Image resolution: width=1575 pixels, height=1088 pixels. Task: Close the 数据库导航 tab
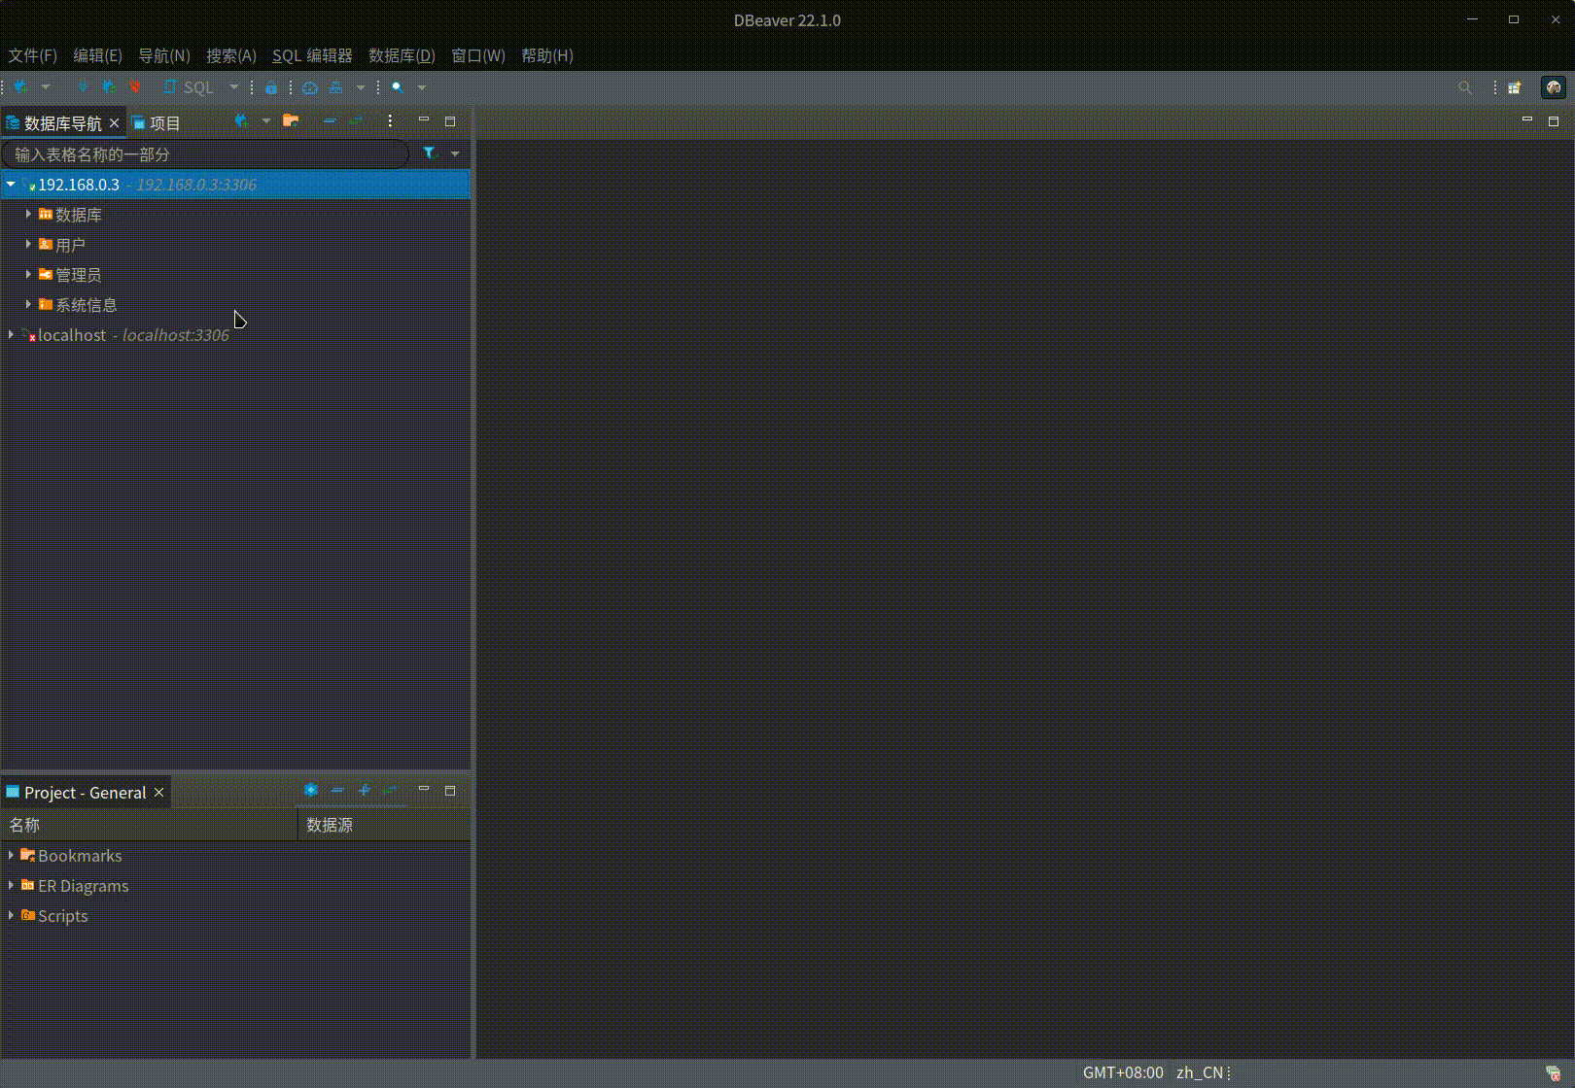(x=114, y=123)
